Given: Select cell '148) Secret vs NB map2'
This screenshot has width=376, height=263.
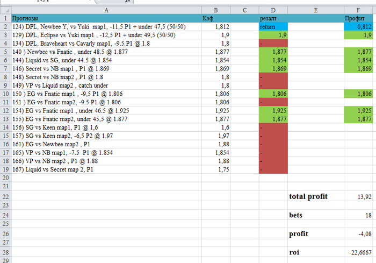Looking at the screenshot, I should (106, 77).
